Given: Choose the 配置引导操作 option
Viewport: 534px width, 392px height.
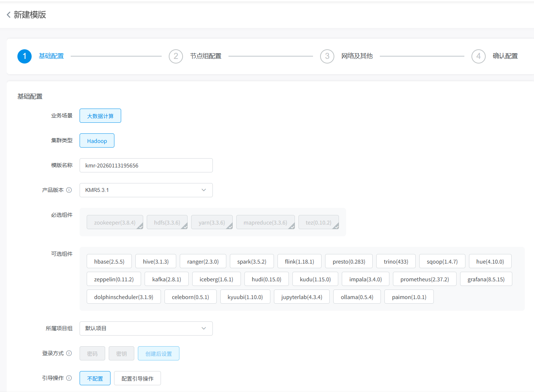Looking at the screenshot, I should click(137, 379).
